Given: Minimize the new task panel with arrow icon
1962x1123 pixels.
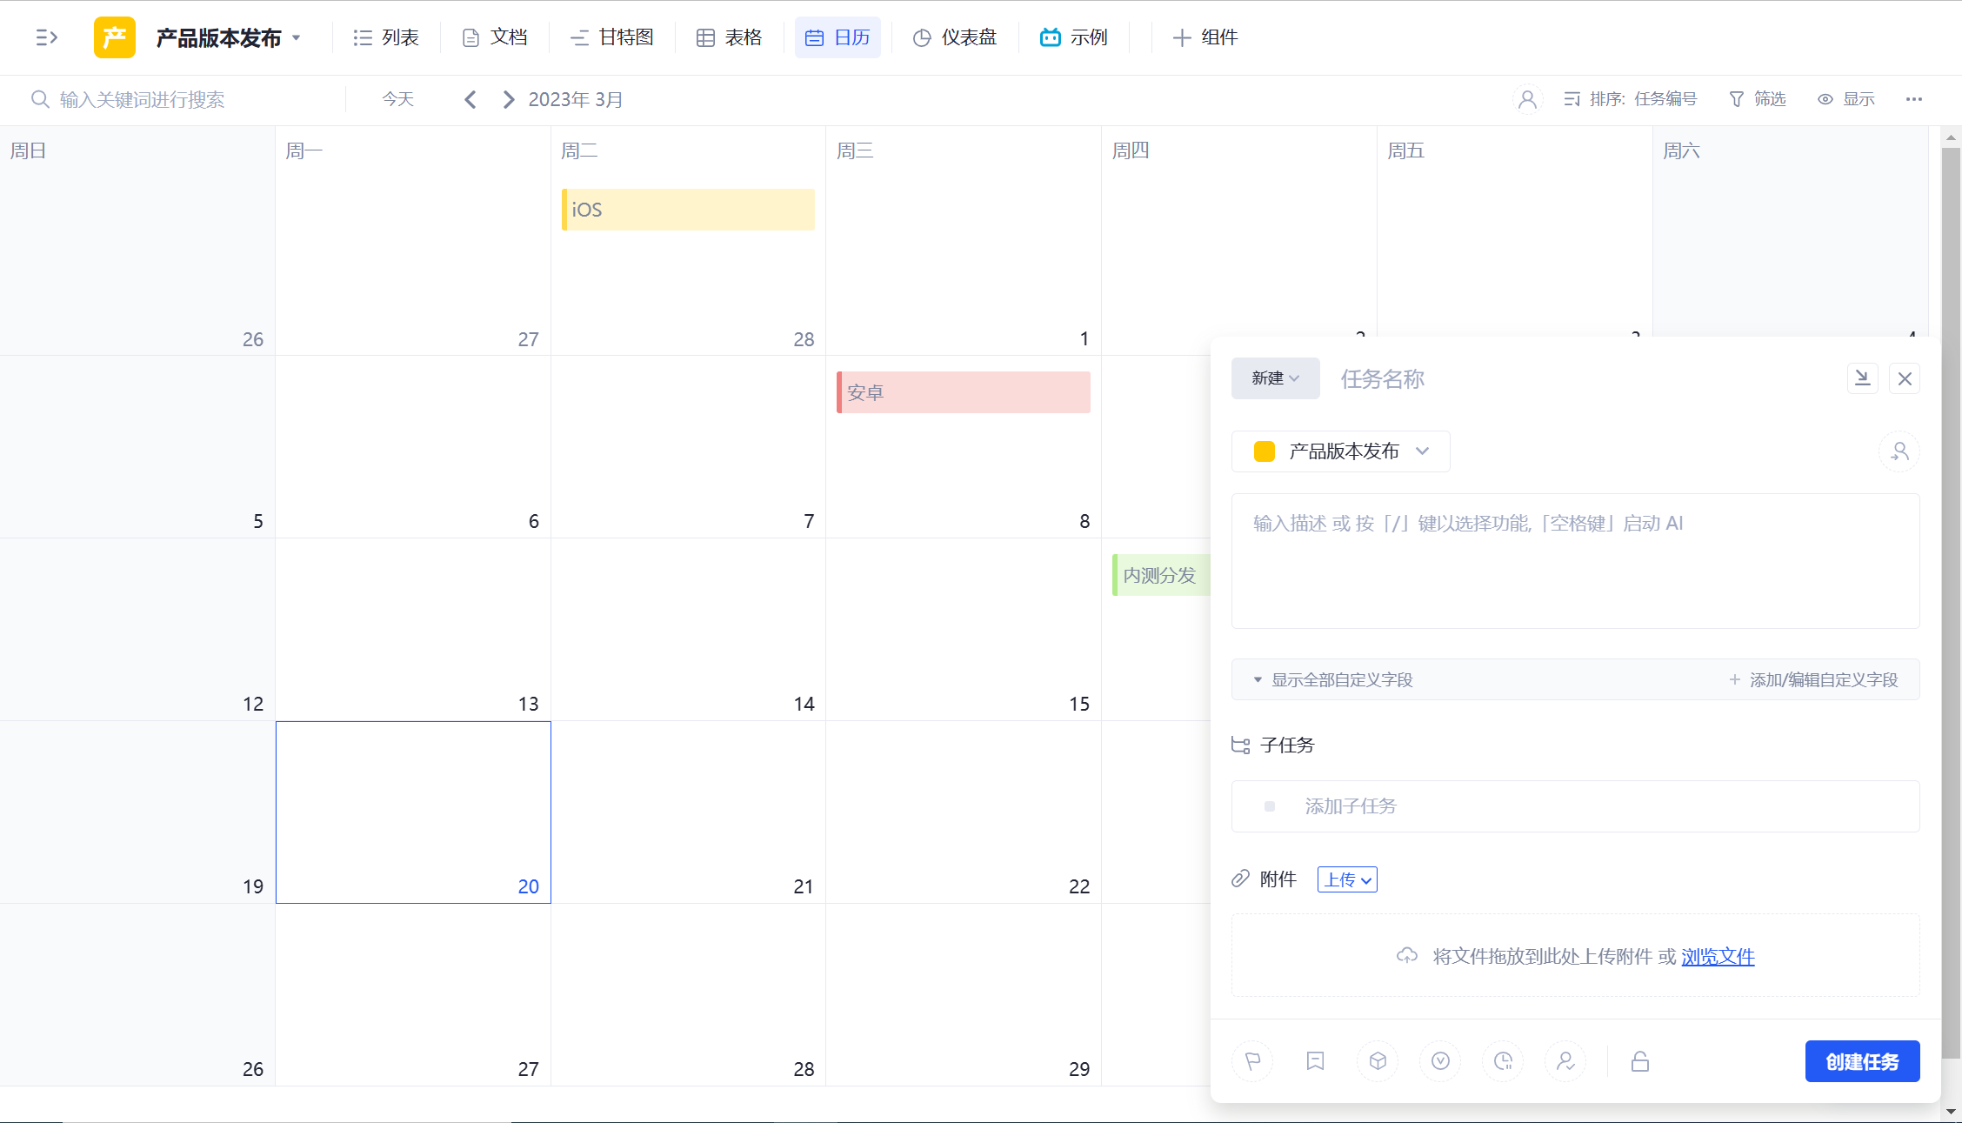Looking at the screenshot, I should tap(1862, 378).
